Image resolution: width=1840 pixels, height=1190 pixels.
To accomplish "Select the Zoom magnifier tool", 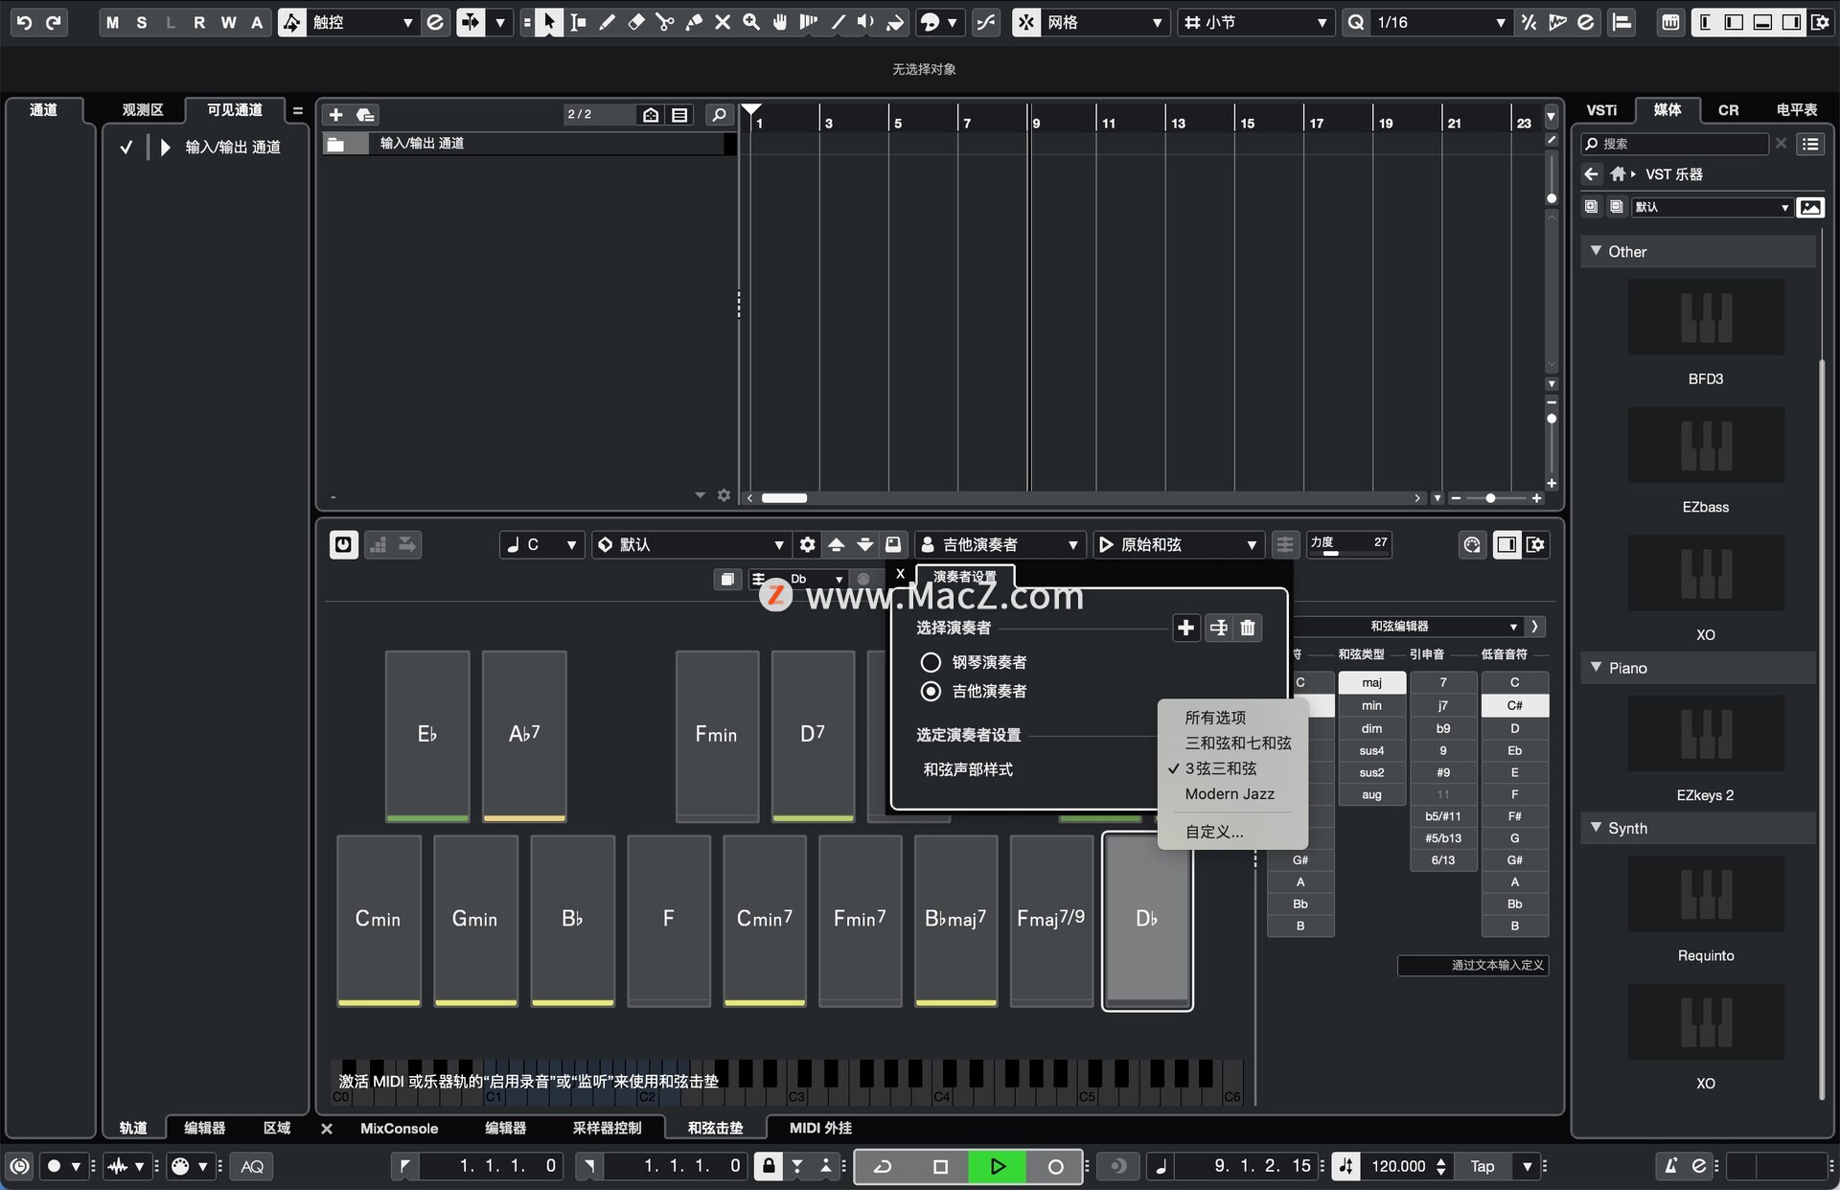I will click(751, 21).
